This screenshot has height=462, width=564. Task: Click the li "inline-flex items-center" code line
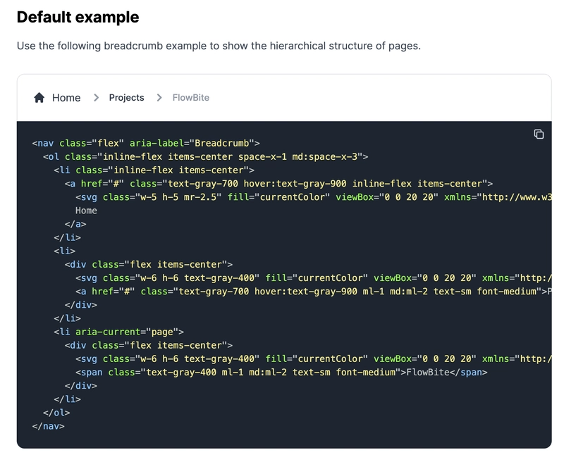(x=154, y=170)
